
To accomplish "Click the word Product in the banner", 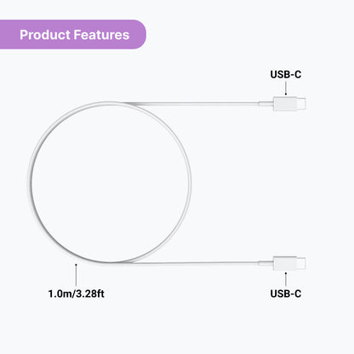I will click(45, 35).
